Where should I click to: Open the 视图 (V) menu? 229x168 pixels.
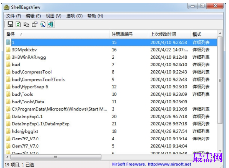(53, 16)
